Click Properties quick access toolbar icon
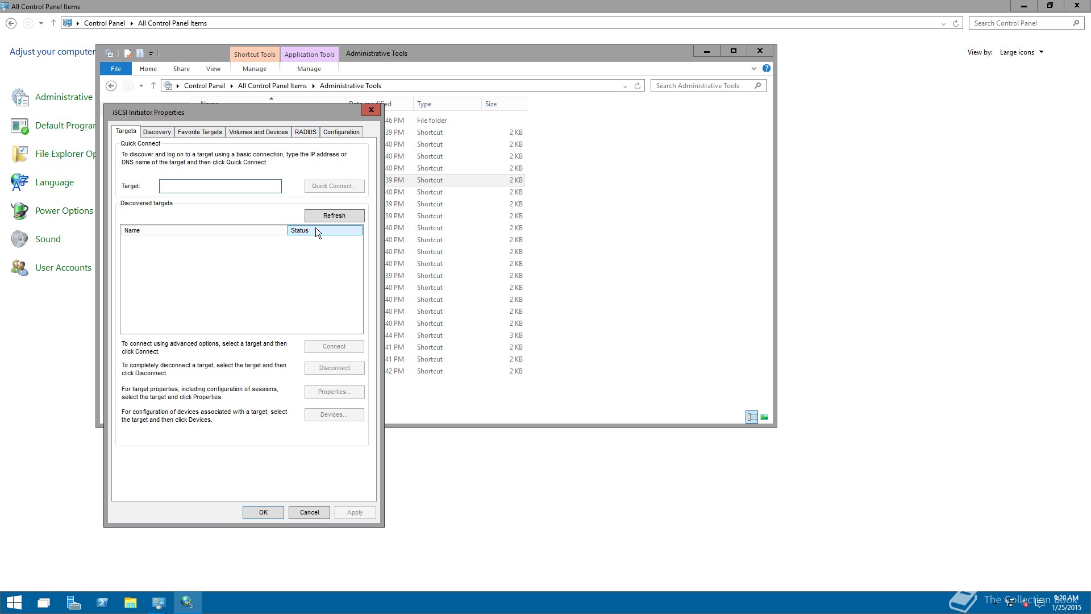Image resolution: width=1091 pixels, height=614 pixels. [128, 53]
